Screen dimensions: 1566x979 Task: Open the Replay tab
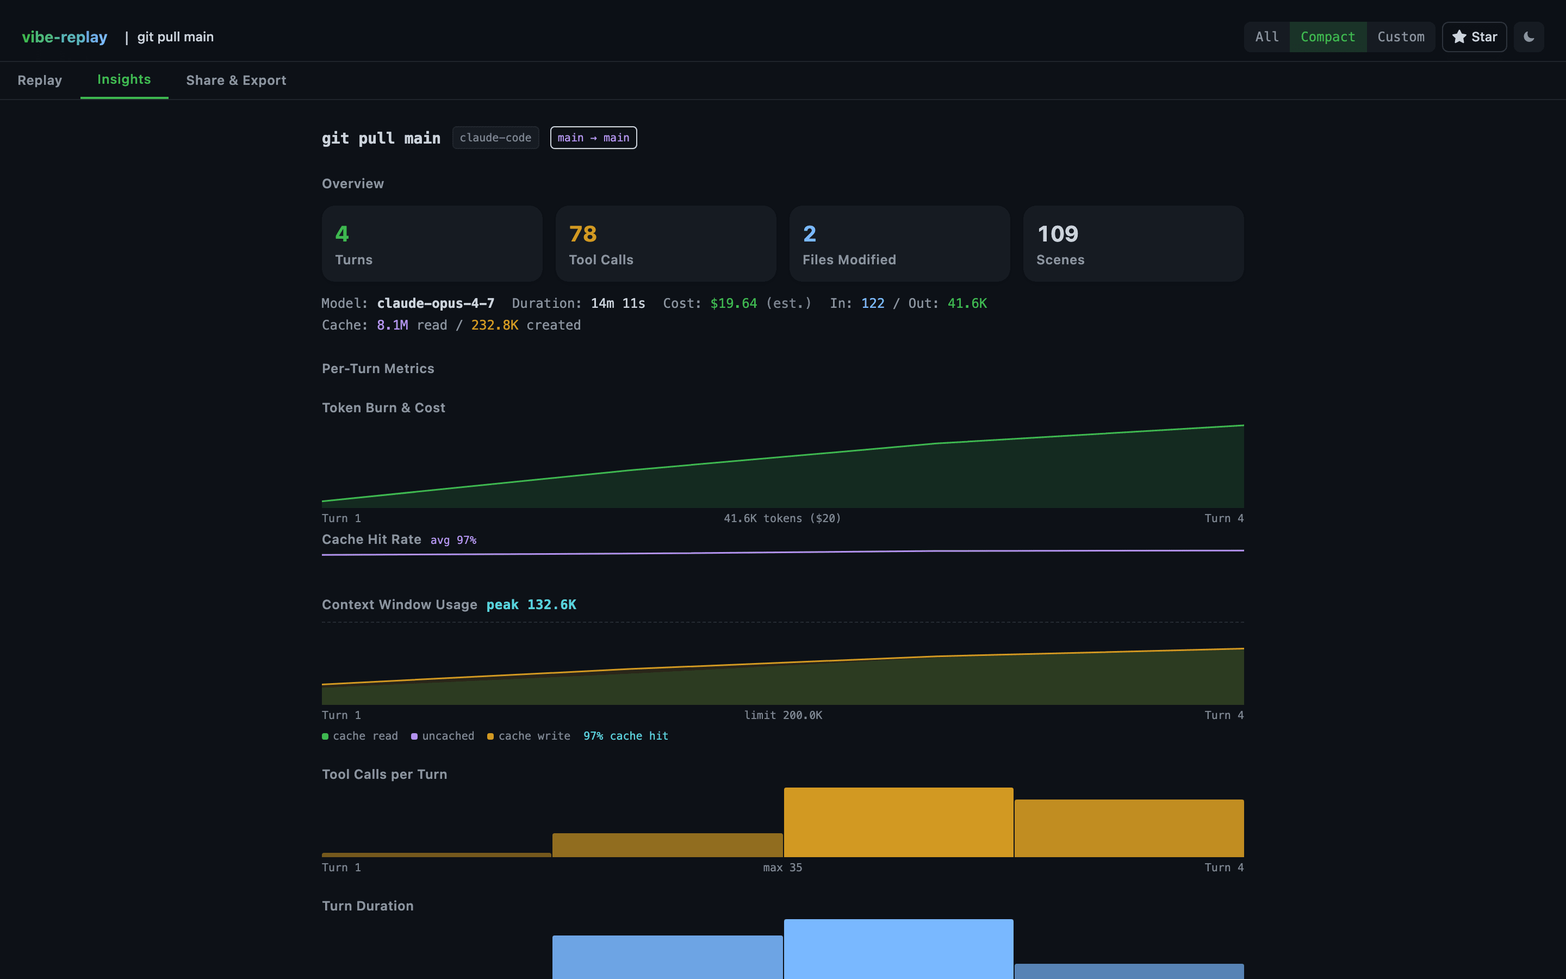pos(40,80)
